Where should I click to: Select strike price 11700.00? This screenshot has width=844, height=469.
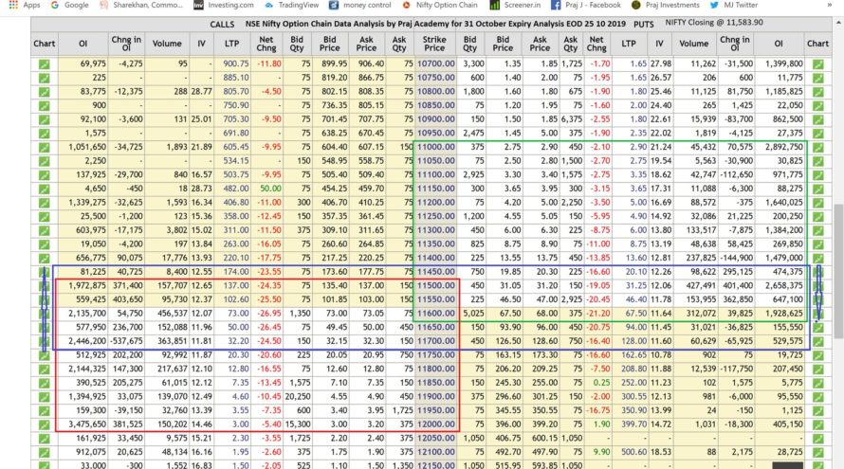(x=436, y=341)
